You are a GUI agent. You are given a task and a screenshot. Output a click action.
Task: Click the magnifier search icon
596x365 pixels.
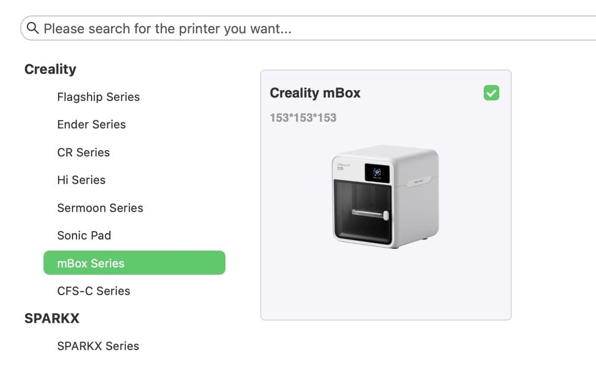(x=33, y=28)
